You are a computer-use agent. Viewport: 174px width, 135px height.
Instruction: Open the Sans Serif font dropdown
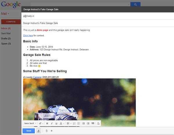(x=30, y=123)
